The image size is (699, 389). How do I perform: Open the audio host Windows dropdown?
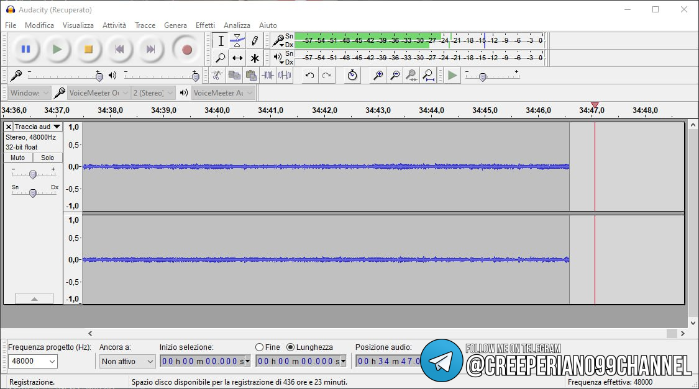pyautogui.click(x=29, y=93)
